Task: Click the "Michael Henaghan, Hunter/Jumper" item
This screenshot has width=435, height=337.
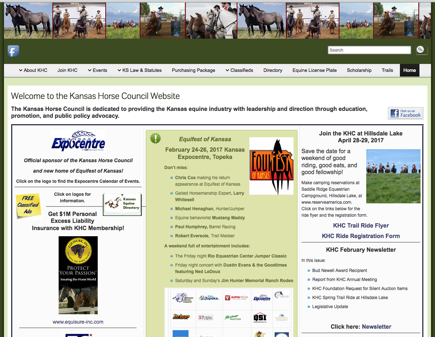Action: [x=210, y=209]
